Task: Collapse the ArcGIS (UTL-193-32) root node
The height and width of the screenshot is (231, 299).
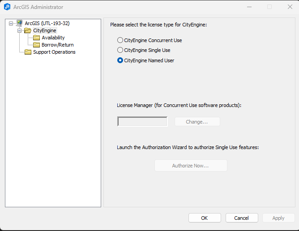Action: click(11, 23)
